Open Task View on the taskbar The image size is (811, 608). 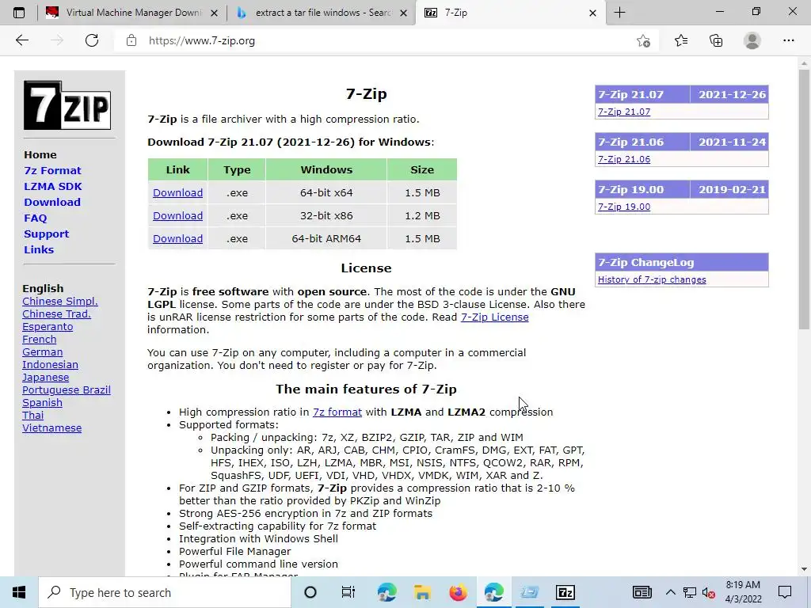(348, 592)
